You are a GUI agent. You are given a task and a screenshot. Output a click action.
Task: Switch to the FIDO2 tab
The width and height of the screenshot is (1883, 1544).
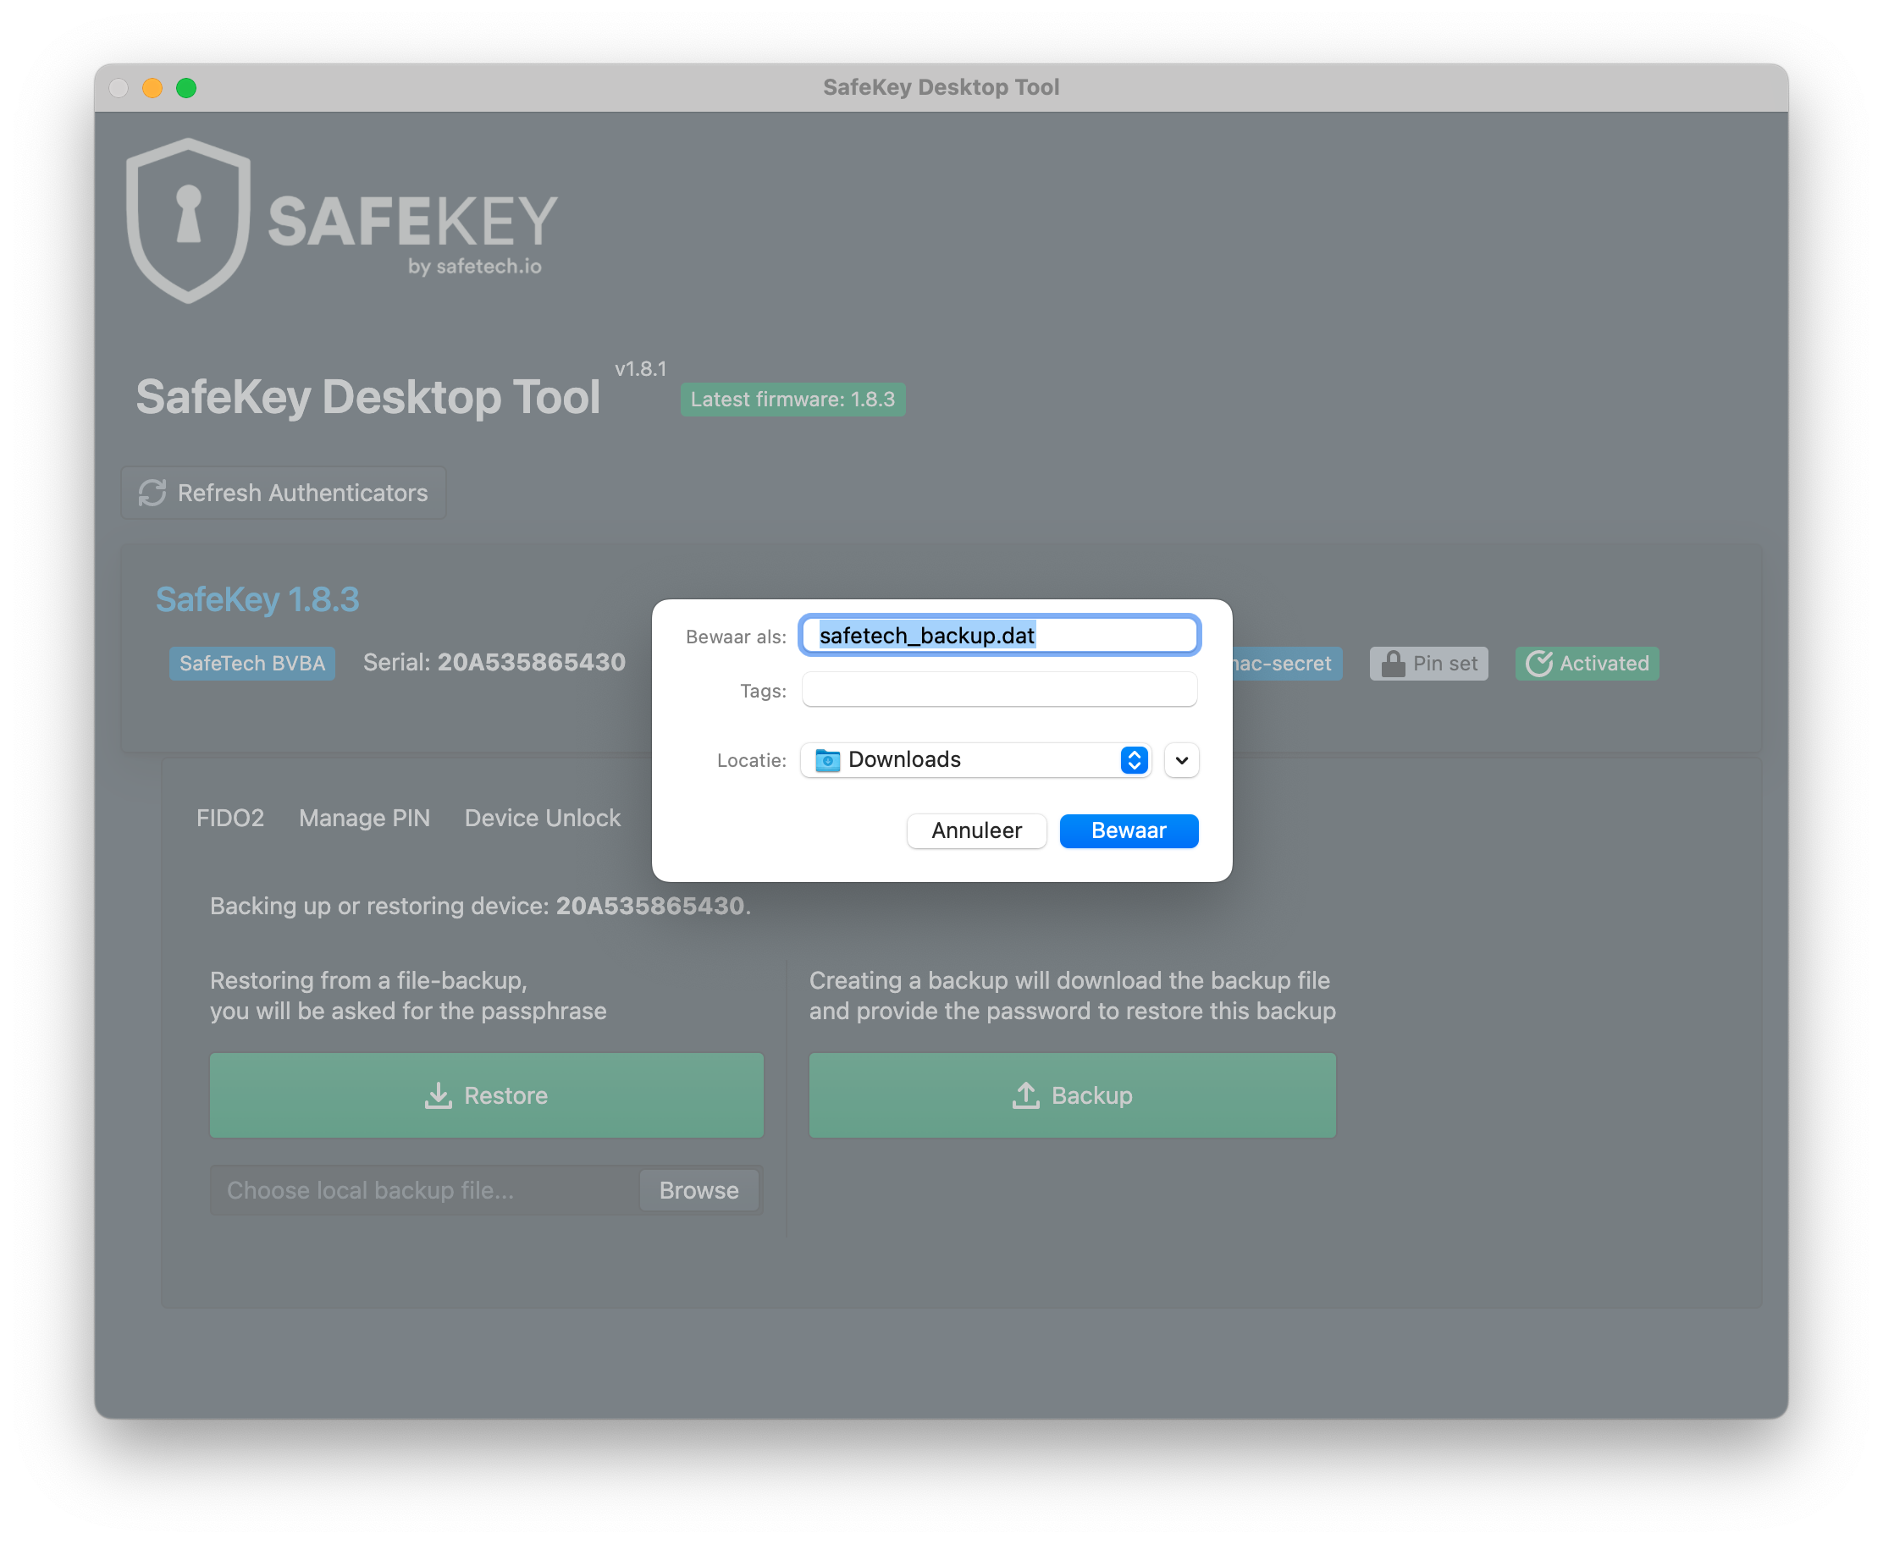coord(230,818)
